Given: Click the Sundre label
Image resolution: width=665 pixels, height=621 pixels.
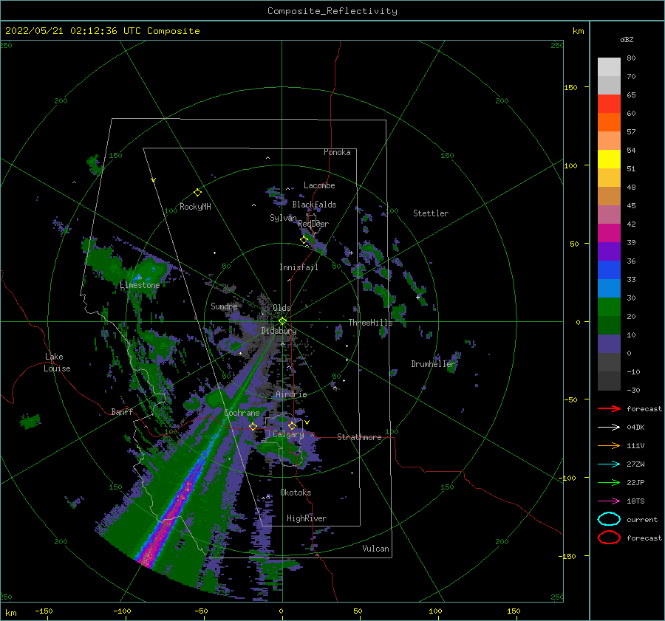Looking at the screenshot, I should tap(224, 306).
